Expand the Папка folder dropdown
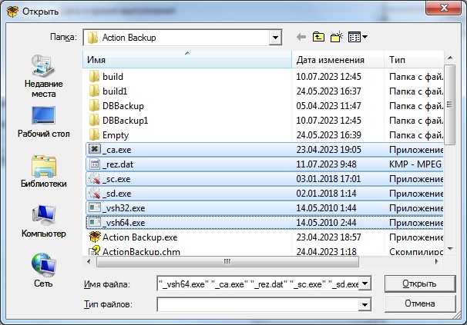 tap(275, 38)
